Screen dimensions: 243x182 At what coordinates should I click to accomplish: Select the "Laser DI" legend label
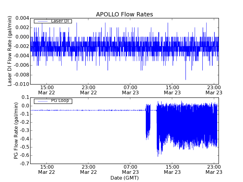coord(60,21)
